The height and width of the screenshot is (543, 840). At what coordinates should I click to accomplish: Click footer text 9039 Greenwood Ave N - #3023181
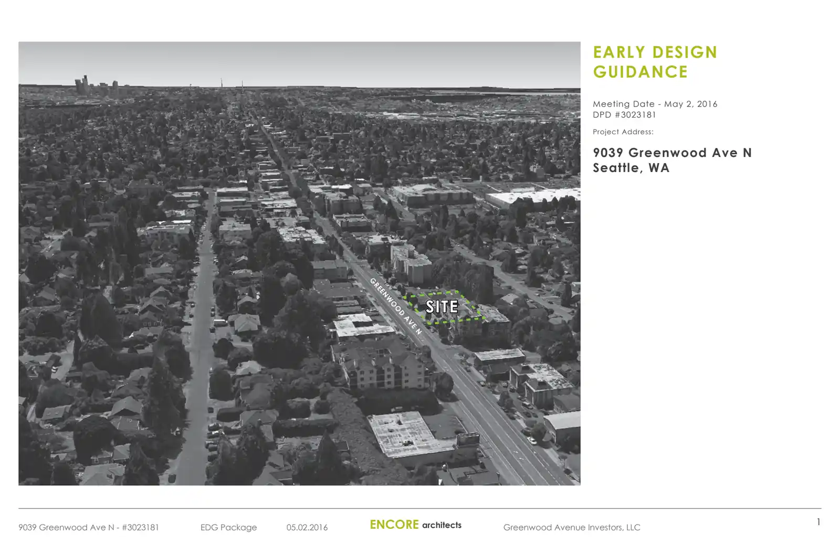click(x=89, y=527)
